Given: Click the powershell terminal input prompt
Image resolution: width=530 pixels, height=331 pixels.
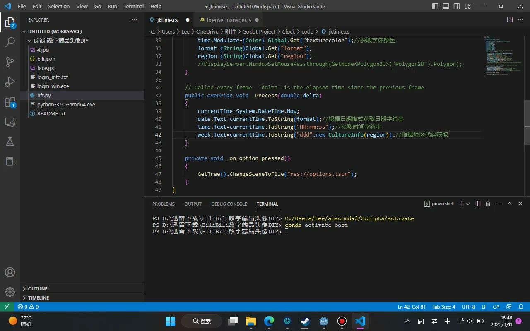Looking at the screenshot, I should pos(287,232).
